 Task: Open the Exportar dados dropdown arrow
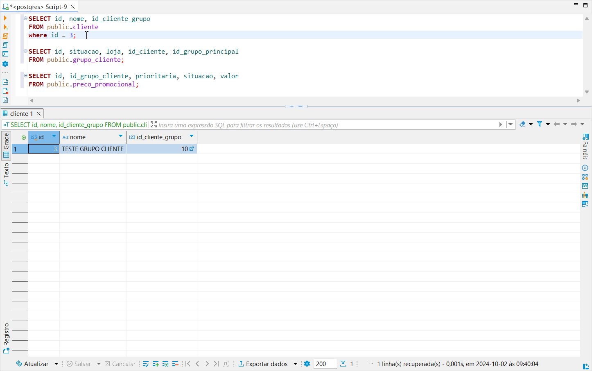[x=295, y=364]
